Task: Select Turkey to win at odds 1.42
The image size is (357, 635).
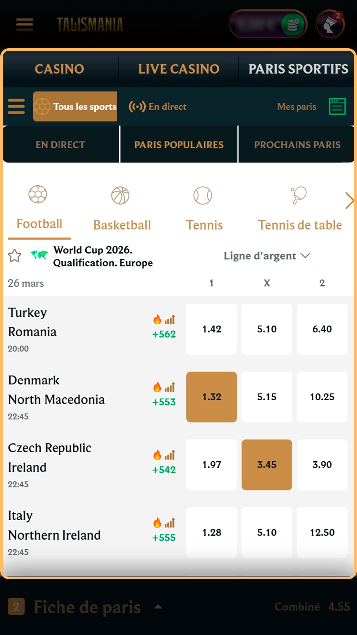Action: pyautogui.click(x=211, y=329)
